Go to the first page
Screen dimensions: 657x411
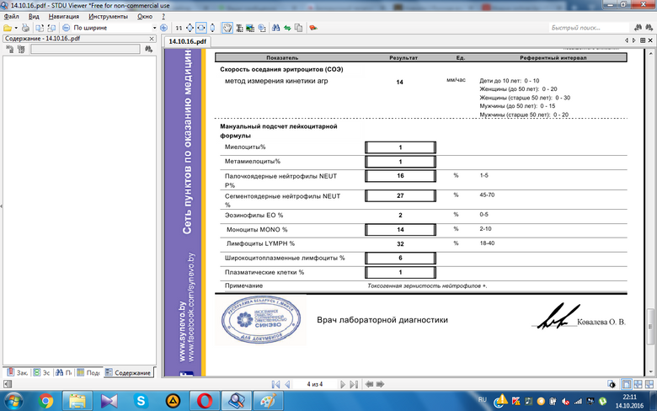[275, 383]
